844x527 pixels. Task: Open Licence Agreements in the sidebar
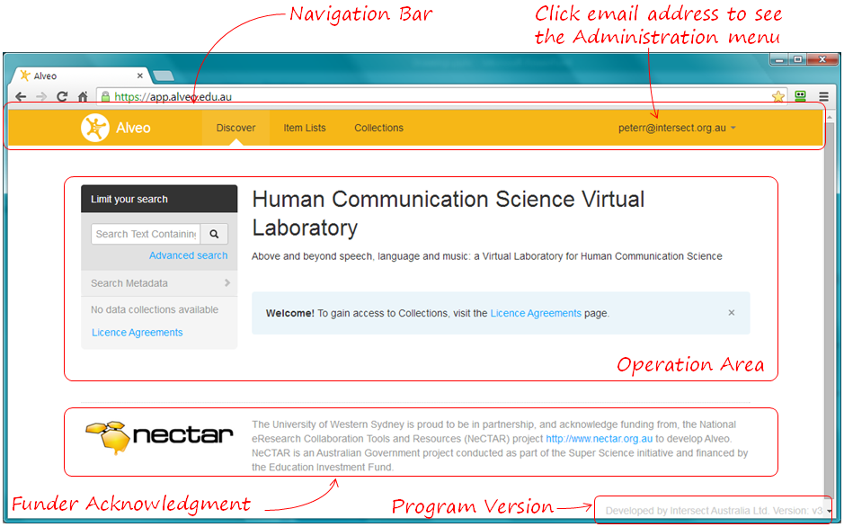138,333
